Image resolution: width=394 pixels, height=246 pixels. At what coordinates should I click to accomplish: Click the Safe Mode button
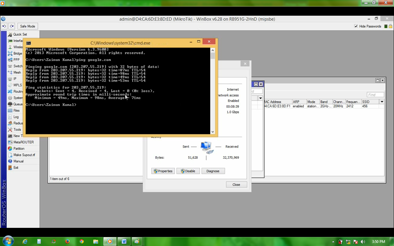(27, 26)
